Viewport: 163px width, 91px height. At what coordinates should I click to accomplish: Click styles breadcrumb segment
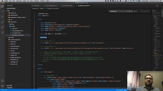[x=42, y=8]
